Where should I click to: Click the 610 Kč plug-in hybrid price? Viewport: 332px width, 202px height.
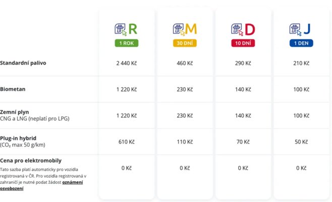[x=127, y=142]
